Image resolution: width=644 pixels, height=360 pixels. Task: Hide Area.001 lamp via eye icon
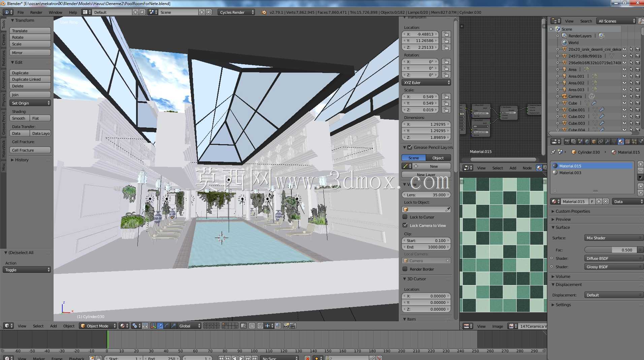(624, 76)
